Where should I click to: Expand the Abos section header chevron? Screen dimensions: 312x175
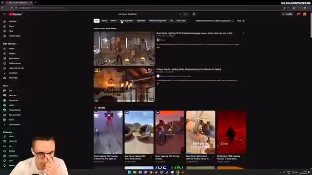click(x=9, y=86)
